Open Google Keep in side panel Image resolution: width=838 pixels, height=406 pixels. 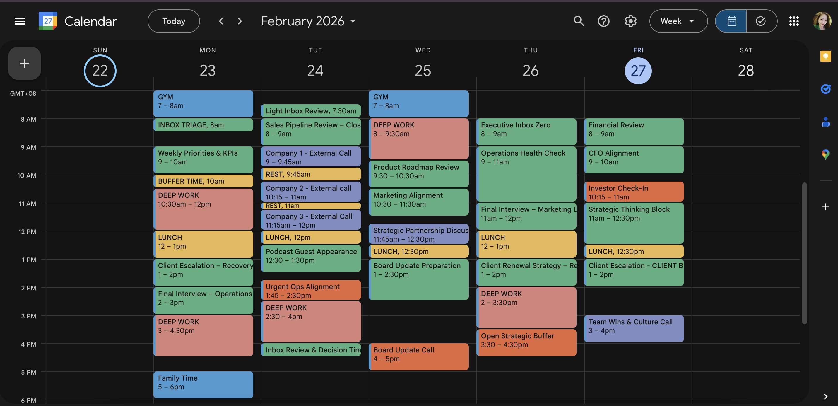click(x=825, y=56)
